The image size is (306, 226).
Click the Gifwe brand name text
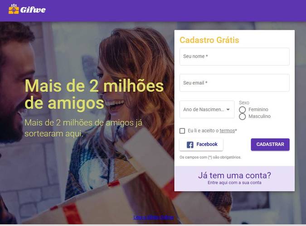(x=33, y=10)
